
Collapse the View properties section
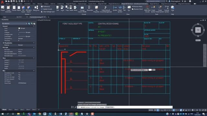(x=34, y=58)
